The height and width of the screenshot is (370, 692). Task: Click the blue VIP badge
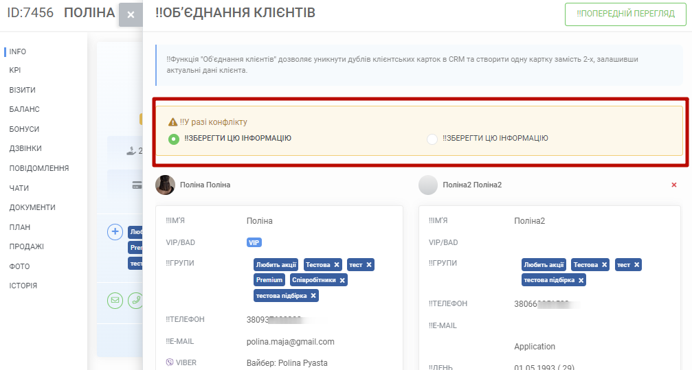tap(254, 242)
